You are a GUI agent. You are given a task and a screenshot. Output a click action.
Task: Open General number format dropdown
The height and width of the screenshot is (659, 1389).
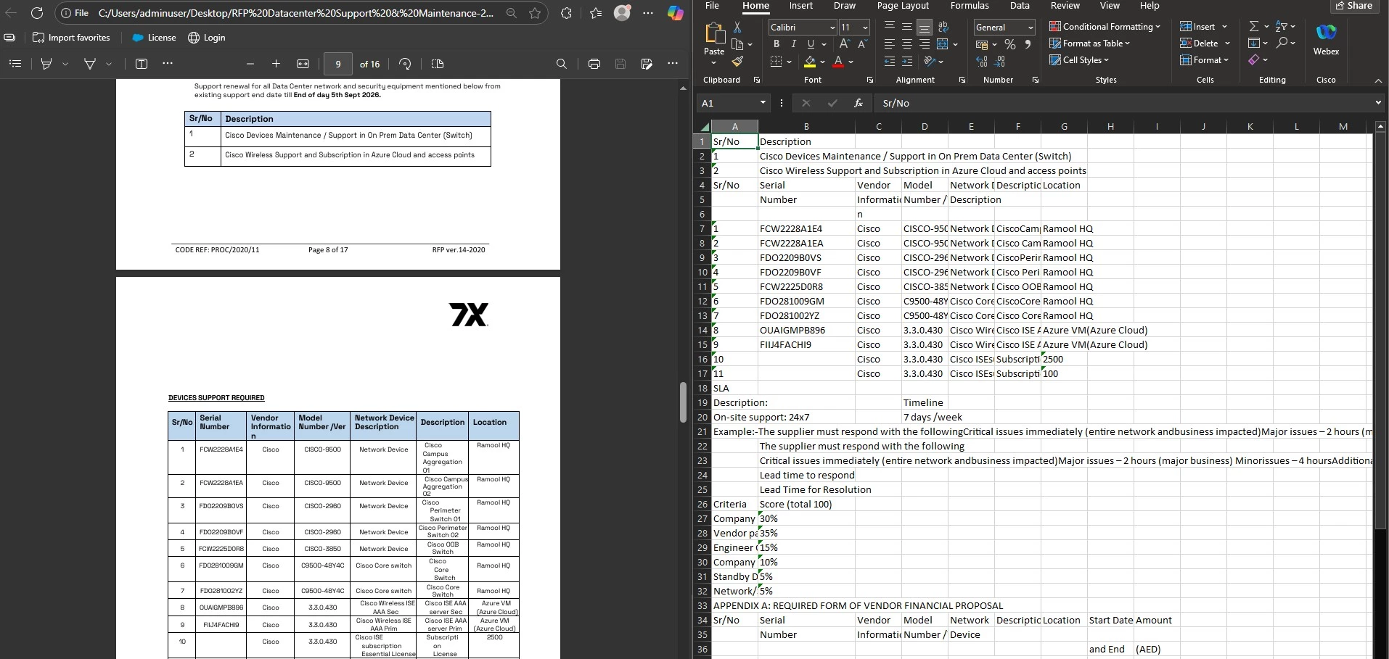[1031, 27]
